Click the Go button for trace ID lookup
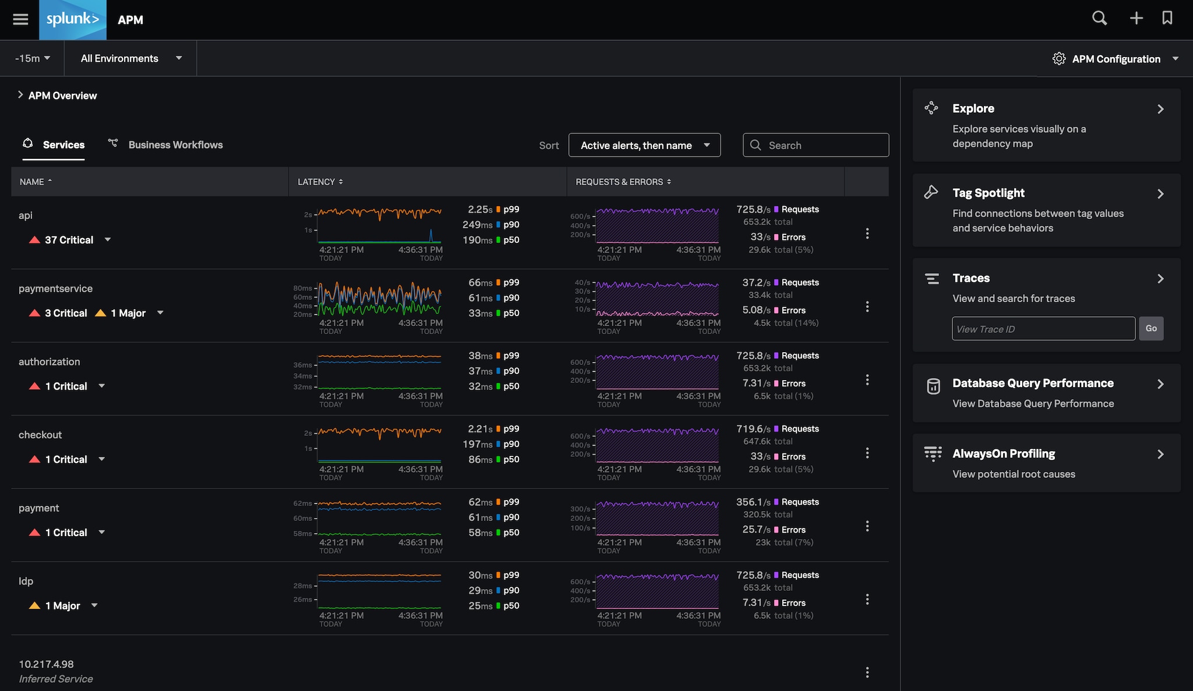This screenshot has height=691, width=1193. pos(1151,328)
